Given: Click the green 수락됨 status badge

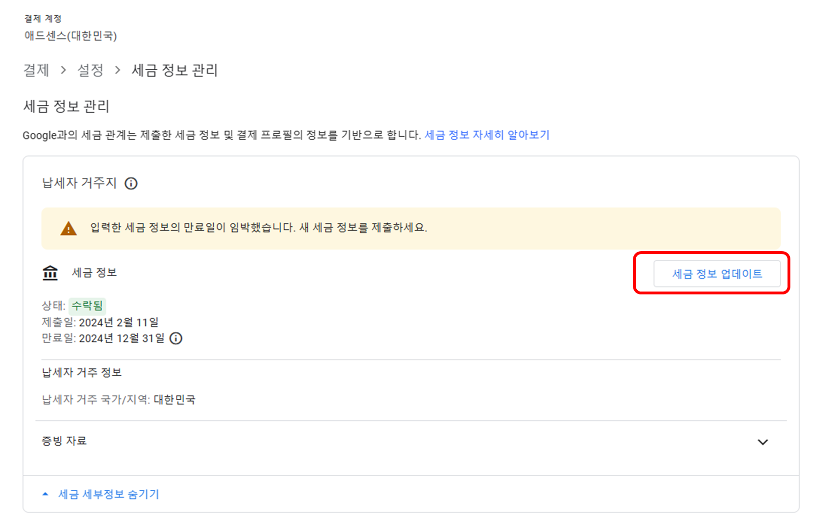Looking at the screenshot, I should [x=87, y=306].
